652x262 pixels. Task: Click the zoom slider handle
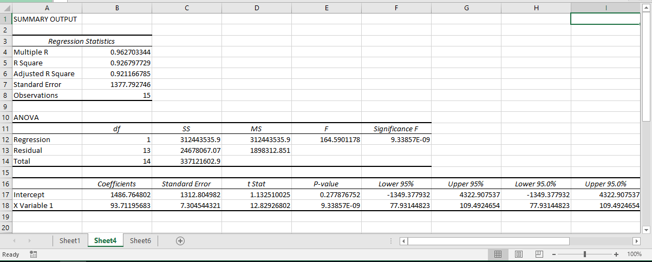point(585,254)
